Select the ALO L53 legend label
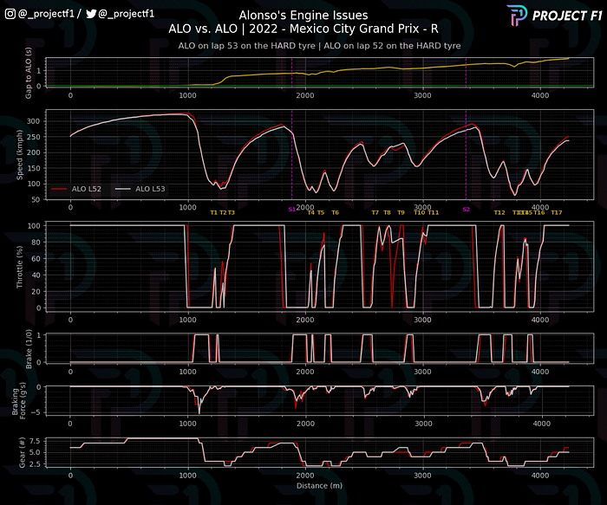This screenshot has width=607, height=505. (150, 189)
